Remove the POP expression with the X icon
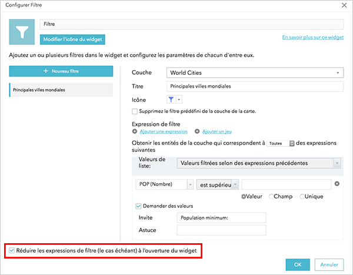 [x=337, y=184]
